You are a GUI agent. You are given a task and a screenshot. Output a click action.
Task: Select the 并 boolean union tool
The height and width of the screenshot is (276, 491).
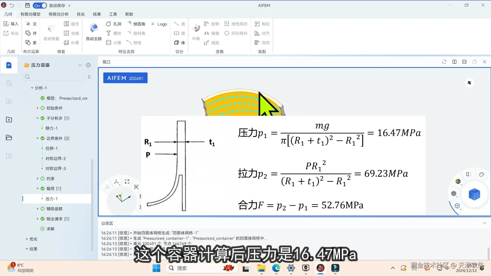tap(31, 33)
